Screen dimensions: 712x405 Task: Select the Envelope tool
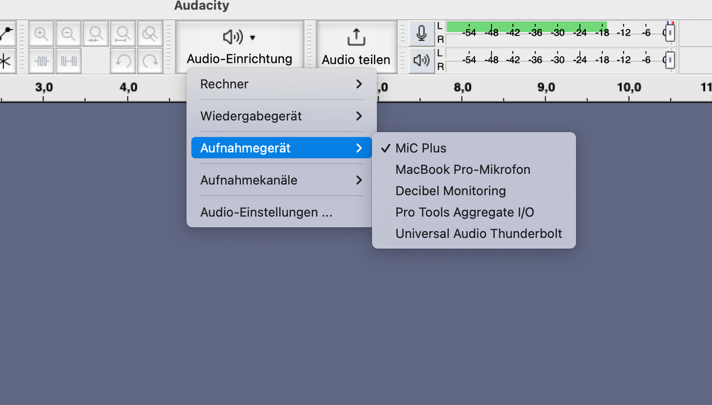pyautogui.click(x=6, y=33)
